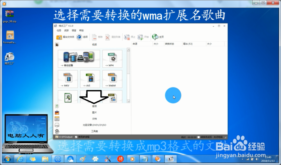Click the film reel taskbar icon
The image size is (281, 165).
click(x=58, y=159)
